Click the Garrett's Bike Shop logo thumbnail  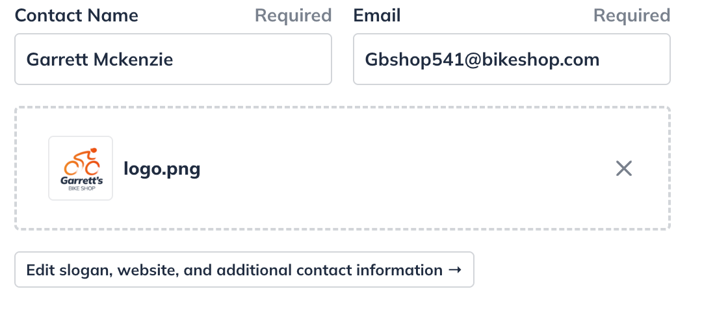coord(81,168)
